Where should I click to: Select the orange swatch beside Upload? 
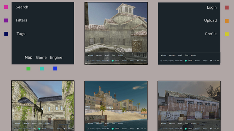227,21
